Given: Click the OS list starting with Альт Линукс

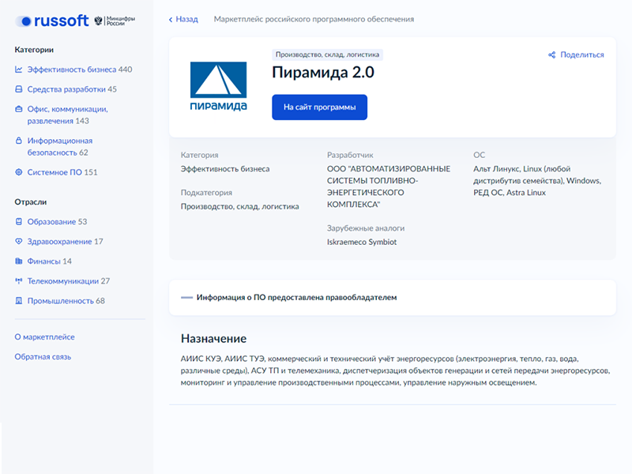Looking at the screenshot, I should pos(537,181).
